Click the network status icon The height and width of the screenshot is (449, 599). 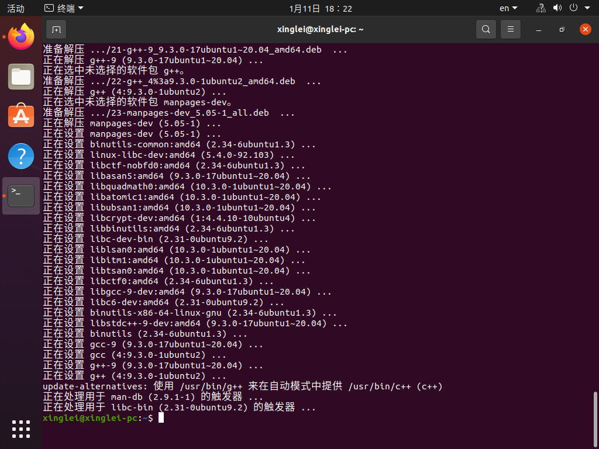541,8
